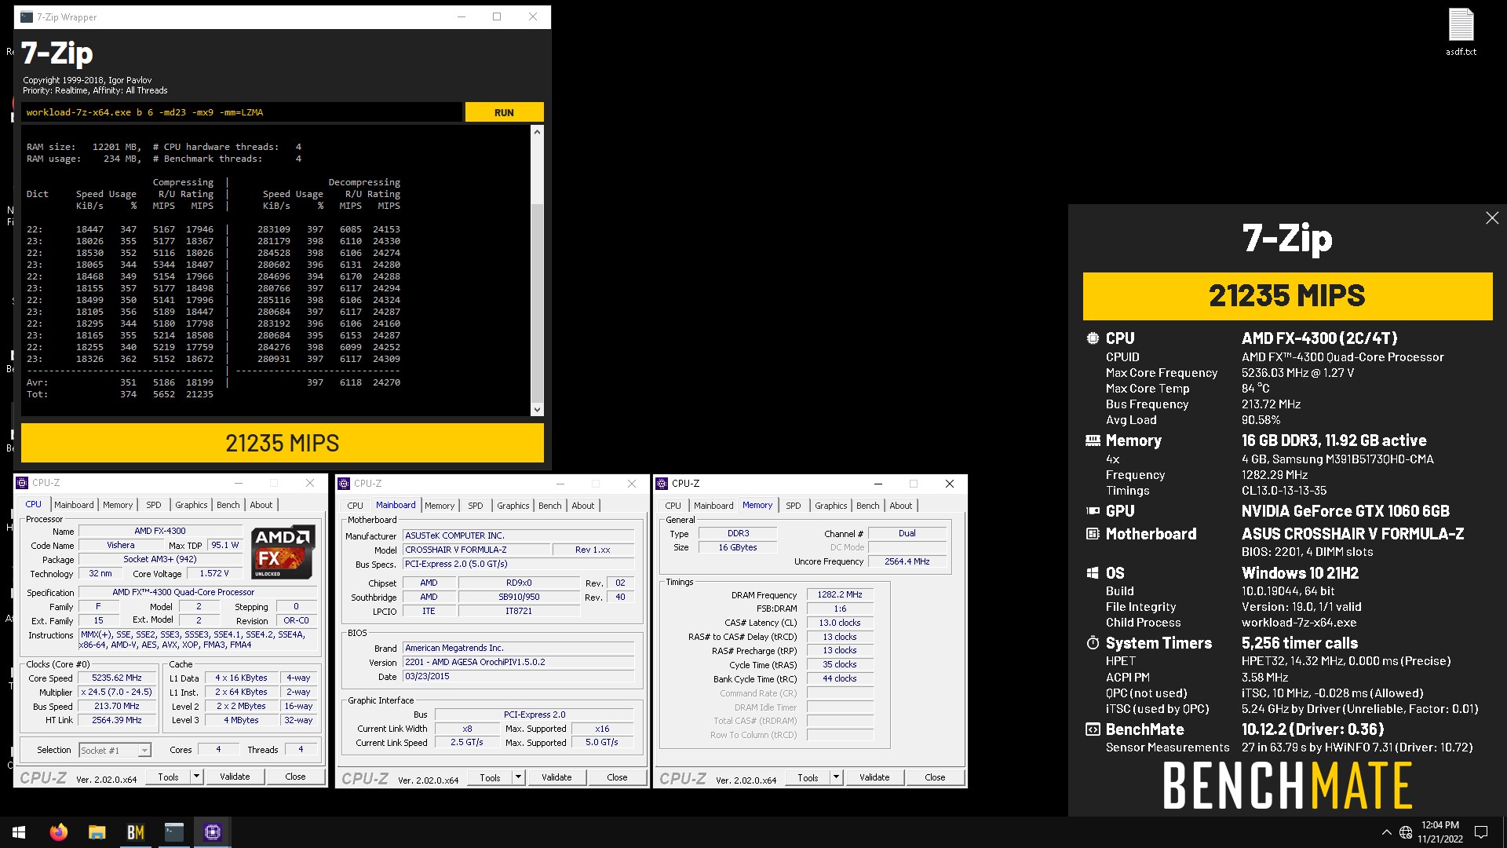Image resolution: width=1507 pixels, height=848 pixels.
Task: Expand Tools dropdown arrow in second CPU-Z
Action: click(x=518, y=777)
